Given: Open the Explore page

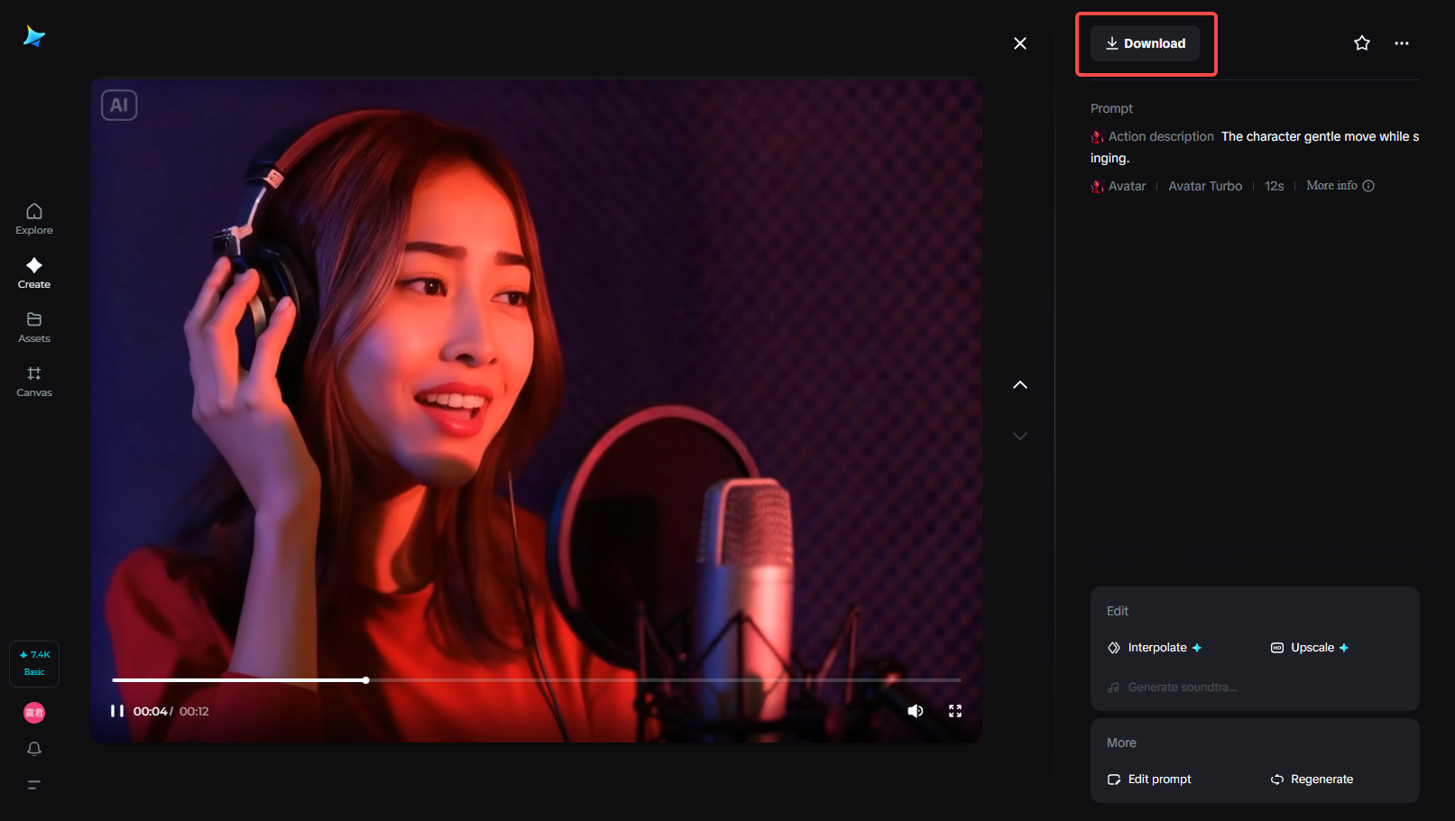Looking at the screenshot, I should (34, 219).
